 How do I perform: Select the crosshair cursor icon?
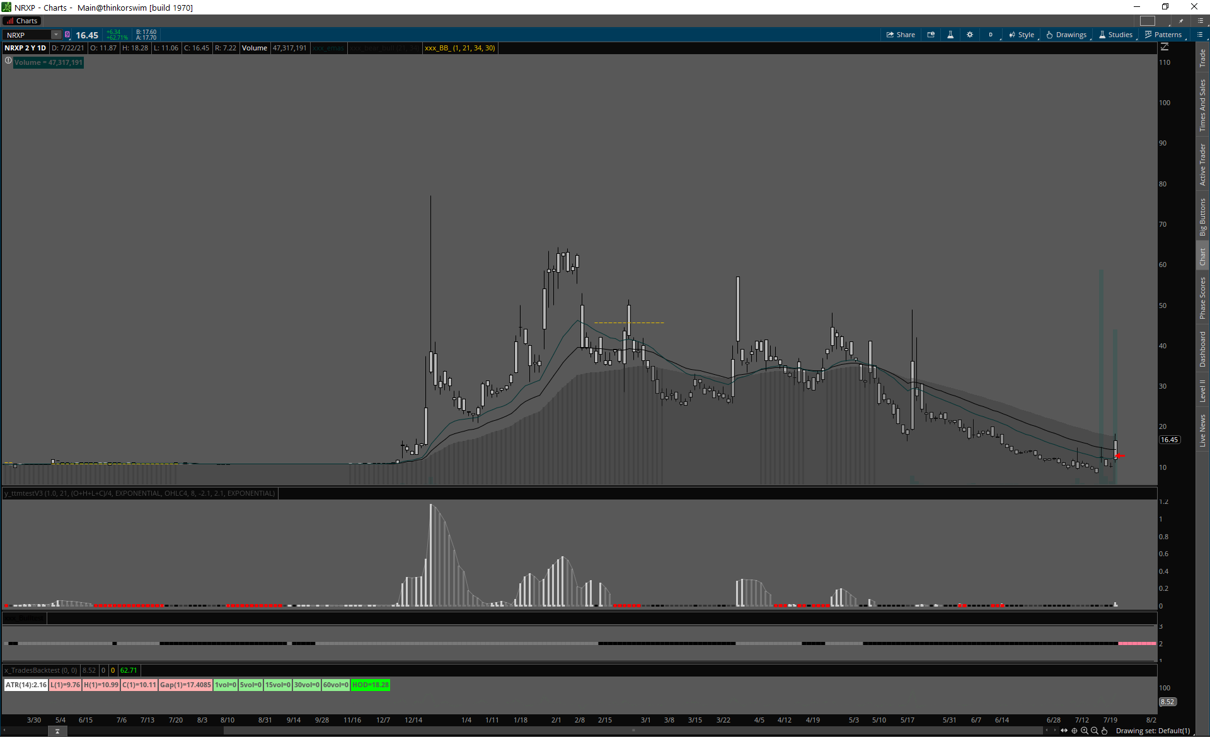(1075, 731)
